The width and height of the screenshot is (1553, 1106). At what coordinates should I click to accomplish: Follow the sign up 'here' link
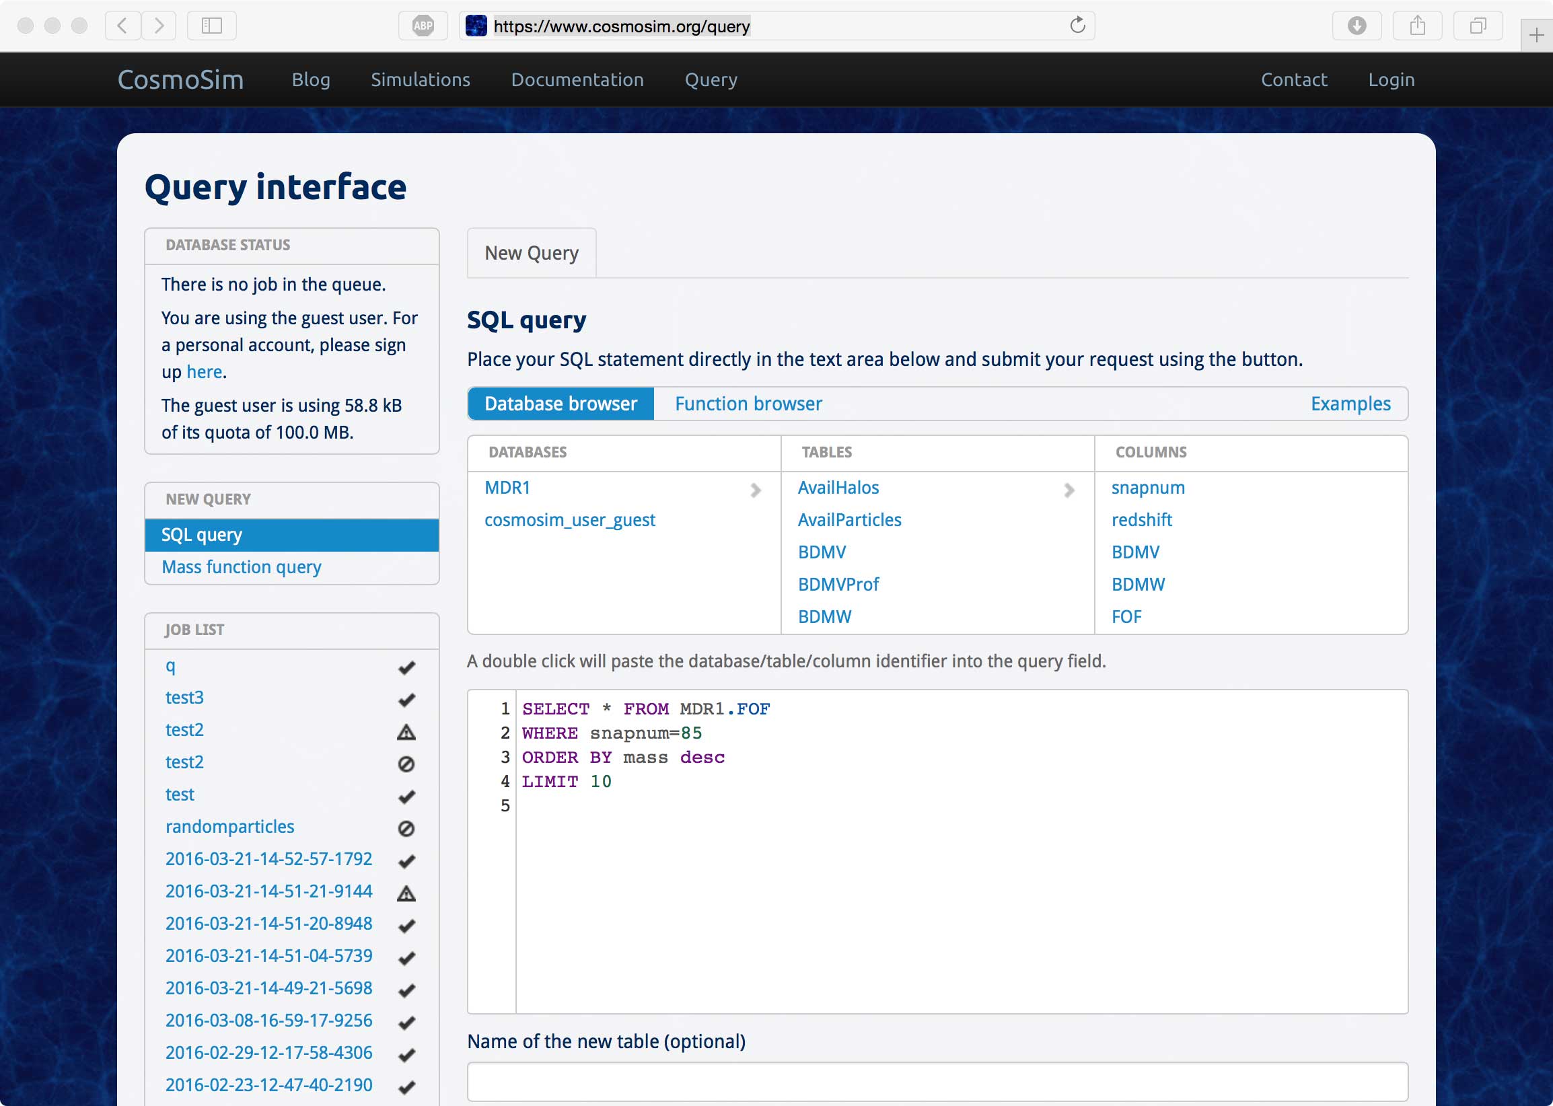coord(205,372)
